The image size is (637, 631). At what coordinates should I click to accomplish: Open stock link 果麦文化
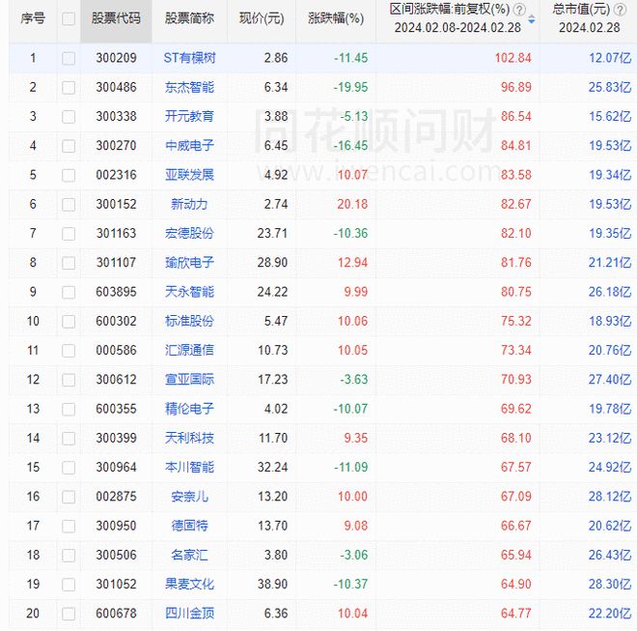click(x=189, y=585)
